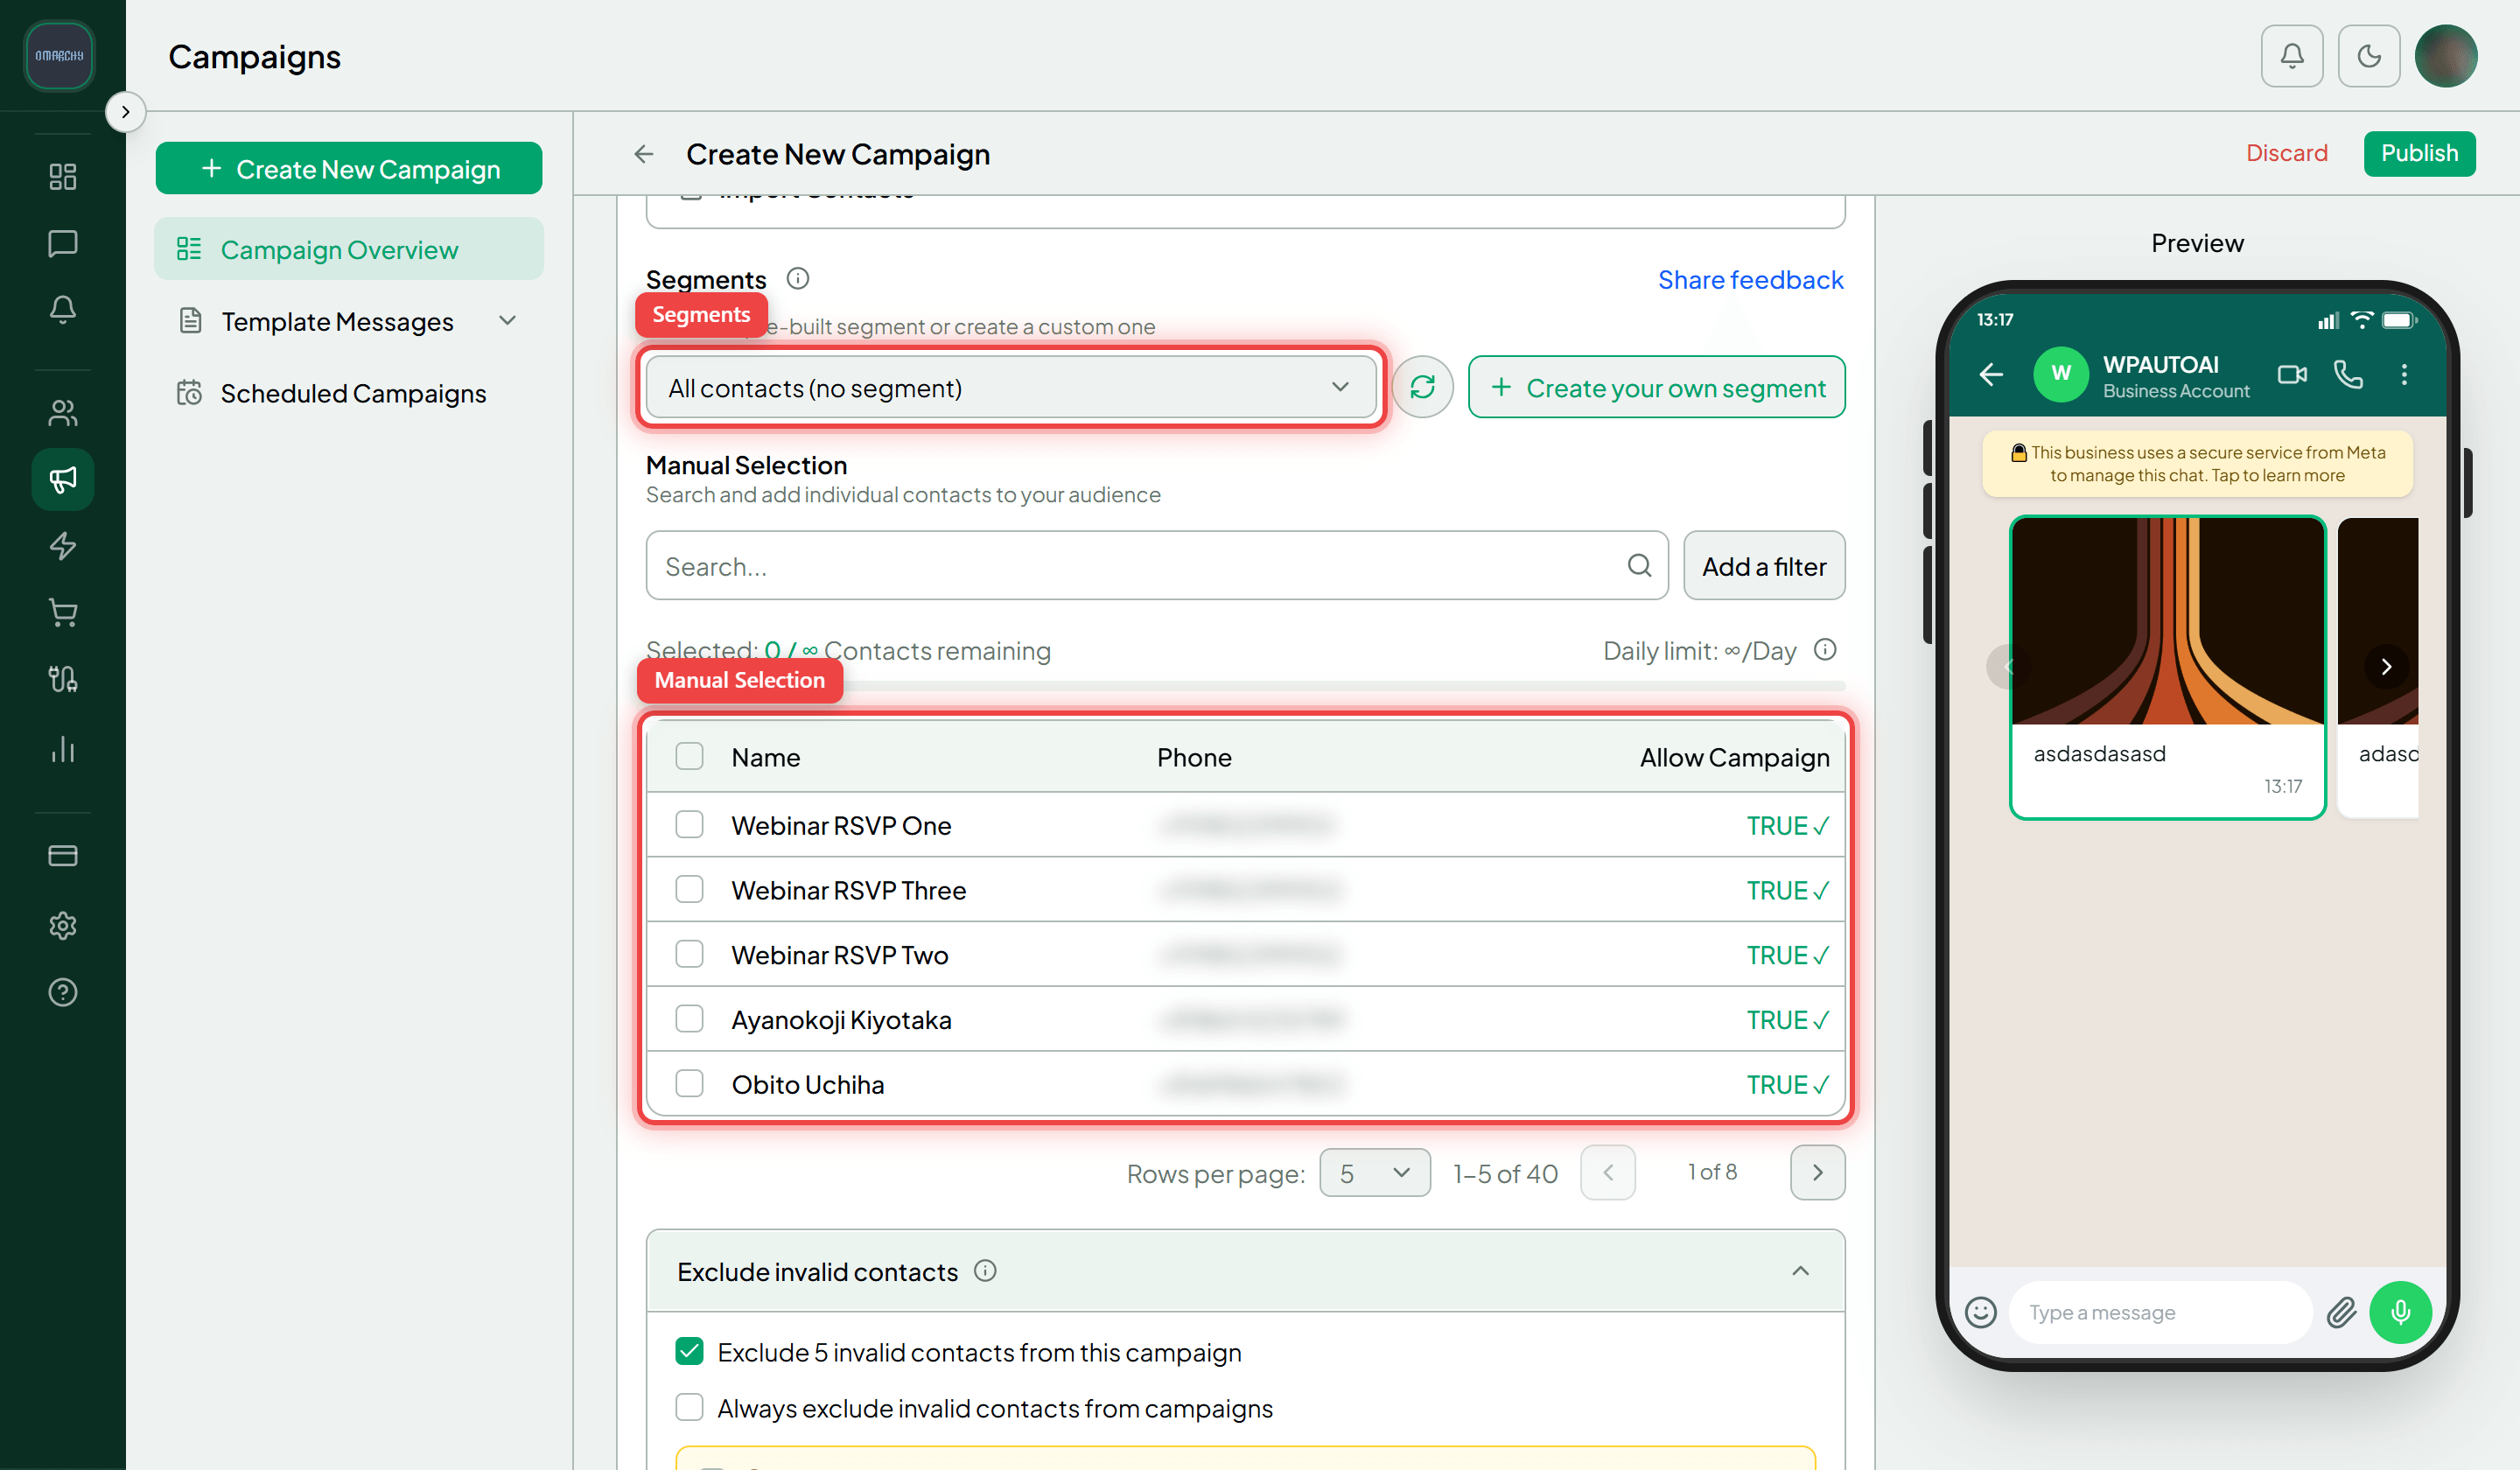Click the info icon next to Segments
The width and height of the screenshot is (2520, 1470).
pyautogui.click(x=797, y=279)
